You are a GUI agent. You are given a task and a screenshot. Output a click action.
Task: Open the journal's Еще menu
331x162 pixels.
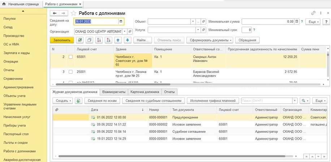point(320,101)
